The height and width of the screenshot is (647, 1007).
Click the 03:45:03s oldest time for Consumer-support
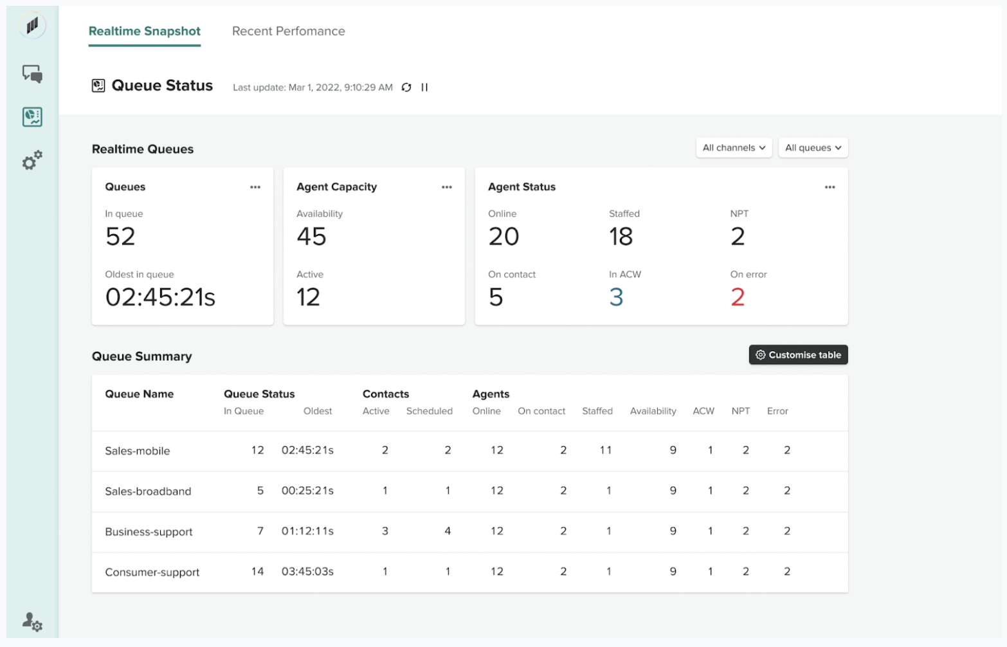(x=307, y=572)
